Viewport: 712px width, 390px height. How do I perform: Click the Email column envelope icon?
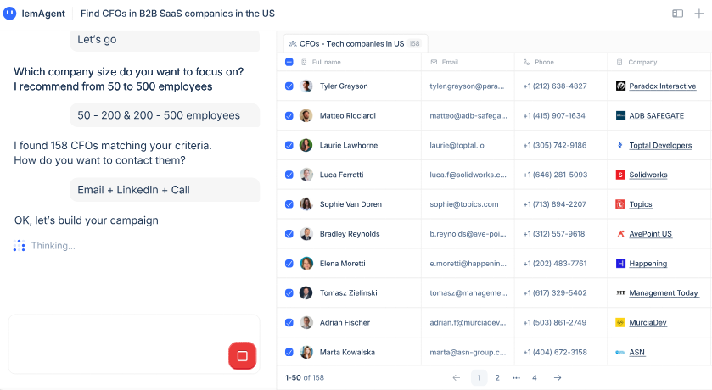pos(434,62)
